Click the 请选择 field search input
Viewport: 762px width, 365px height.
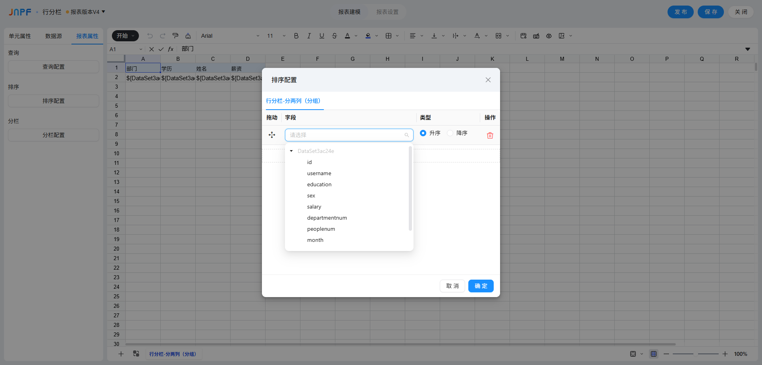tap(346, 135)
